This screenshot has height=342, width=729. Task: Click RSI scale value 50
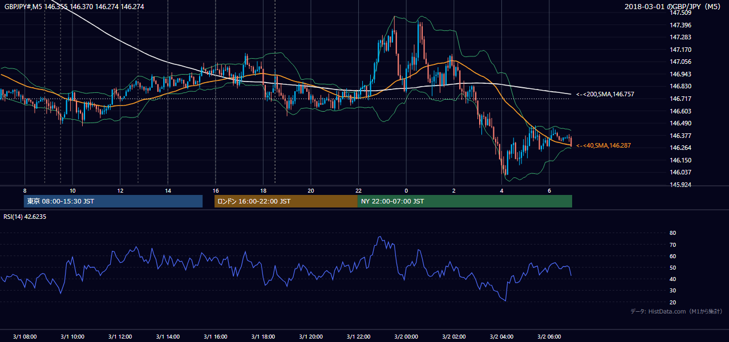673,267
